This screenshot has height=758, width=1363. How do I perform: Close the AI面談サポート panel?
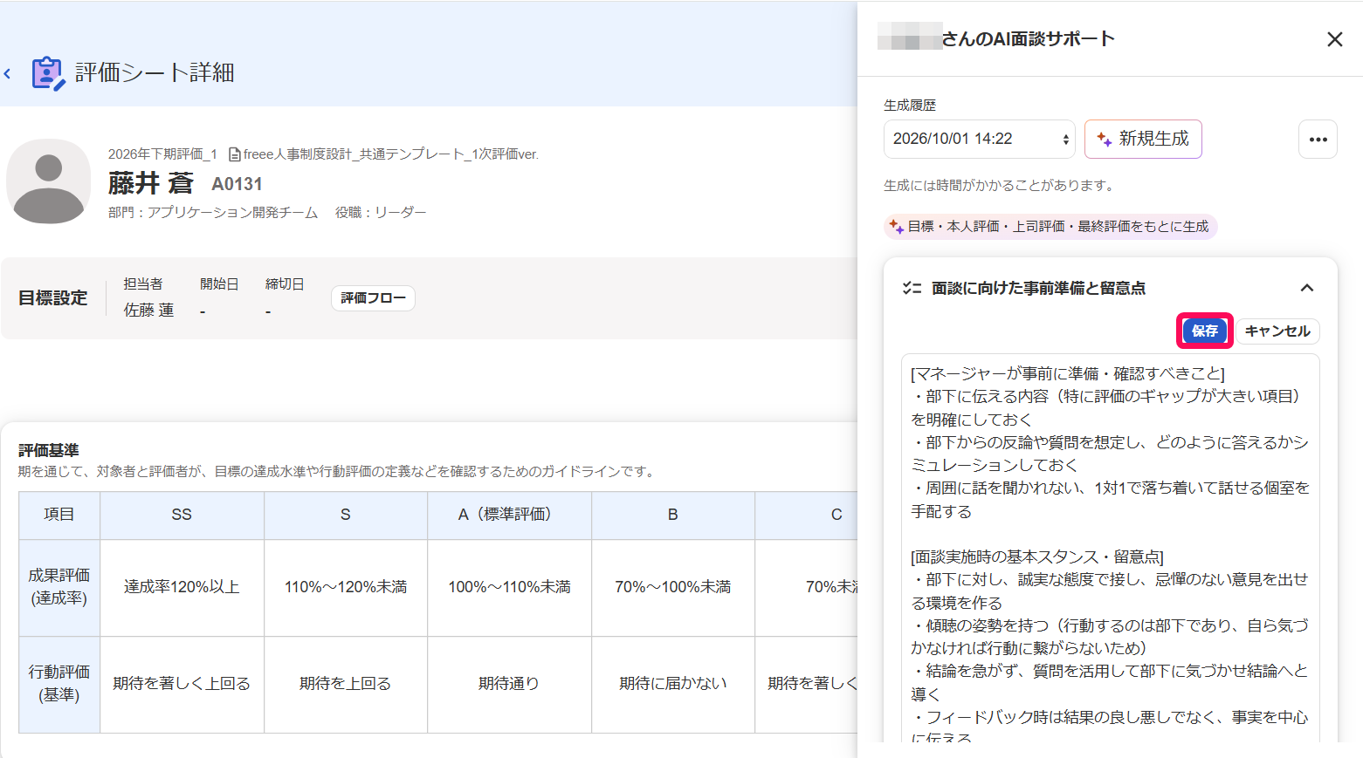click(x=1334, y=39)
